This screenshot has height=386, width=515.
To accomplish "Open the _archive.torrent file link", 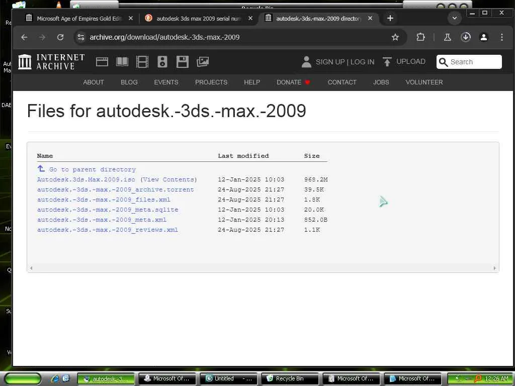I will coord(115,189).
